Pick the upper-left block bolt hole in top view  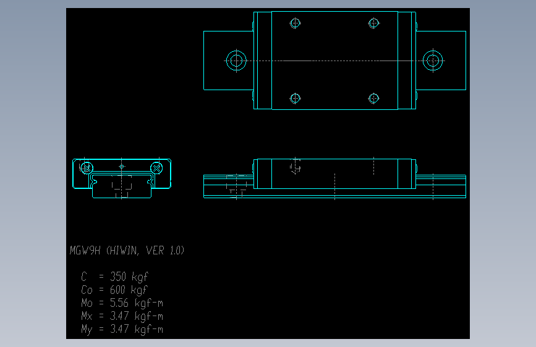point(295,23)
